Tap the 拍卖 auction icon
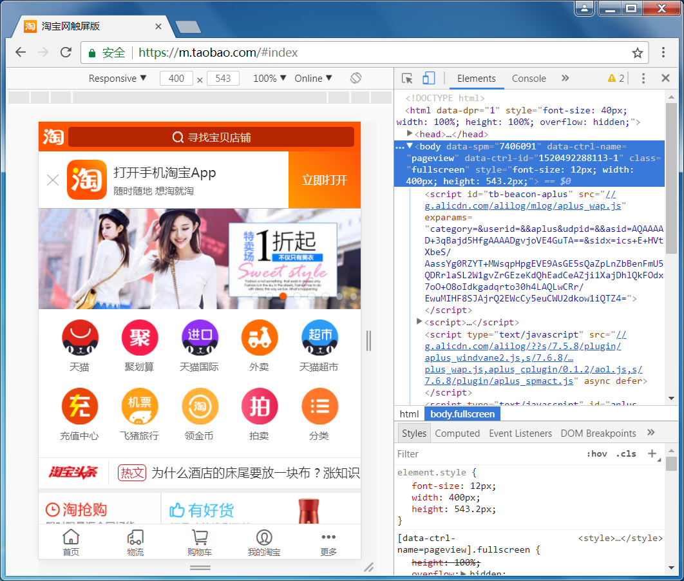Image resolution: width=684 pixels, height=581 pixels. click(259, 406)
